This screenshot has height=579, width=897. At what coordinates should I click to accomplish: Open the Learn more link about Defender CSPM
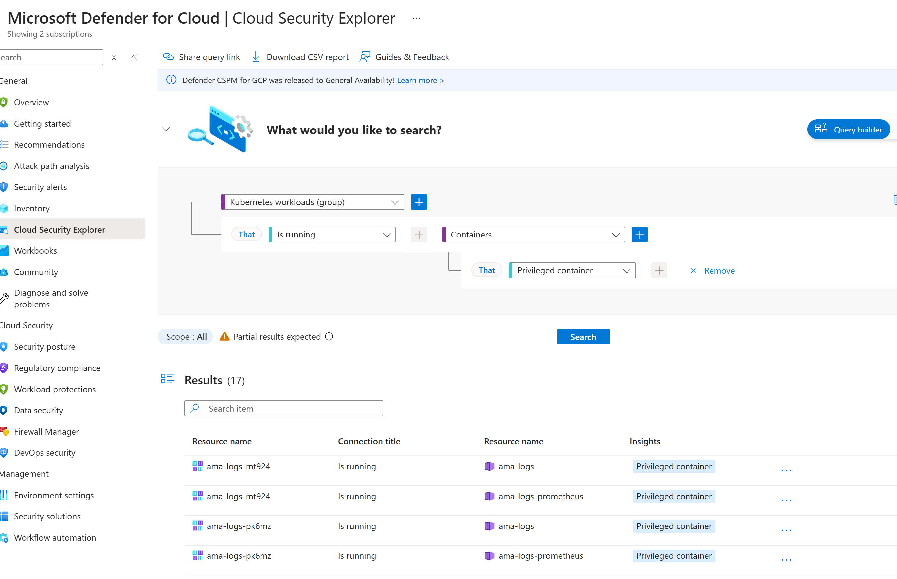420,80
